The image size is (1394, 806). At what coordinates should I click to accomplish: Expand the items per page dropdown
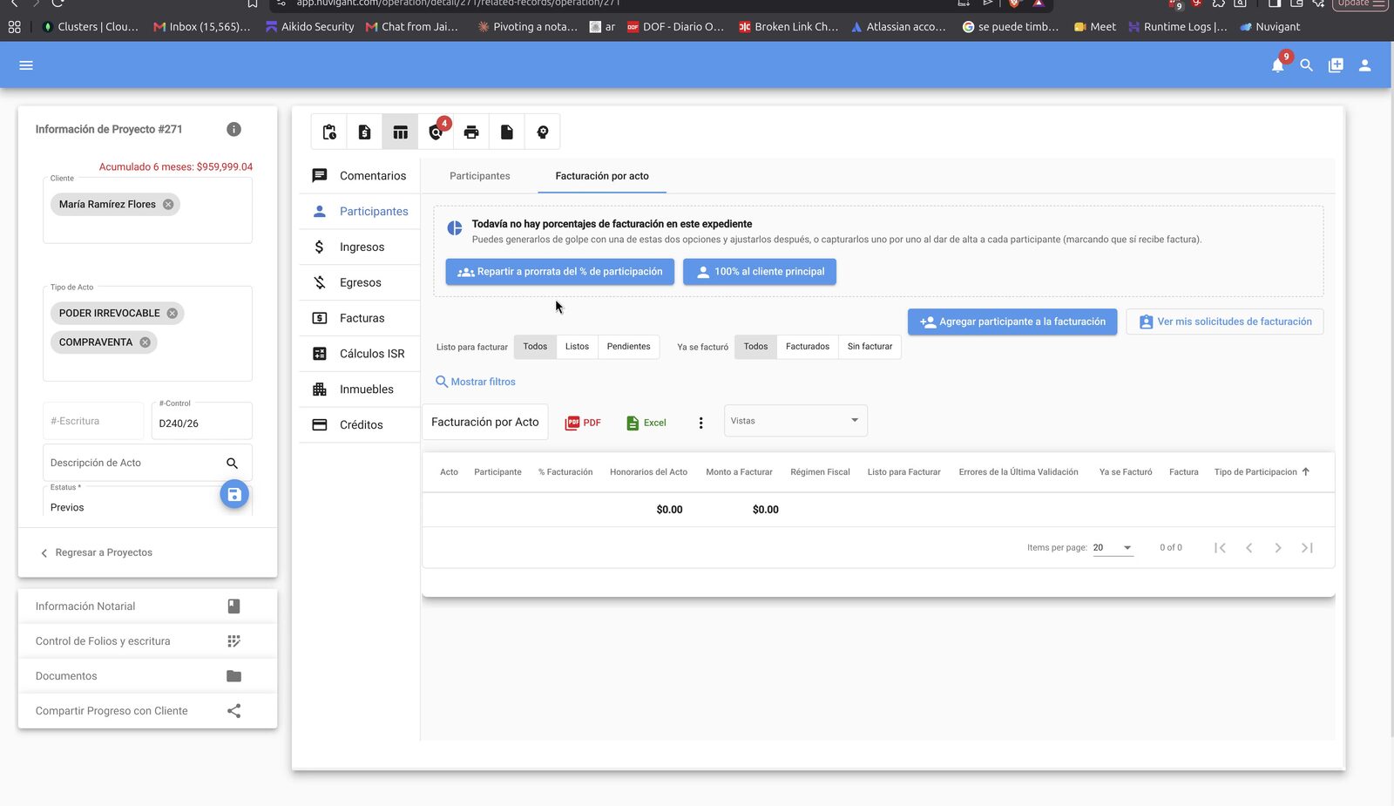[x=1113, y=548]
